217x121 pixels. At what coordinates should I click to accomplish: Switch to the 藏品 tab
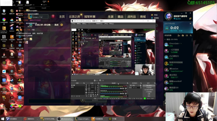click(x=120, y=17)
